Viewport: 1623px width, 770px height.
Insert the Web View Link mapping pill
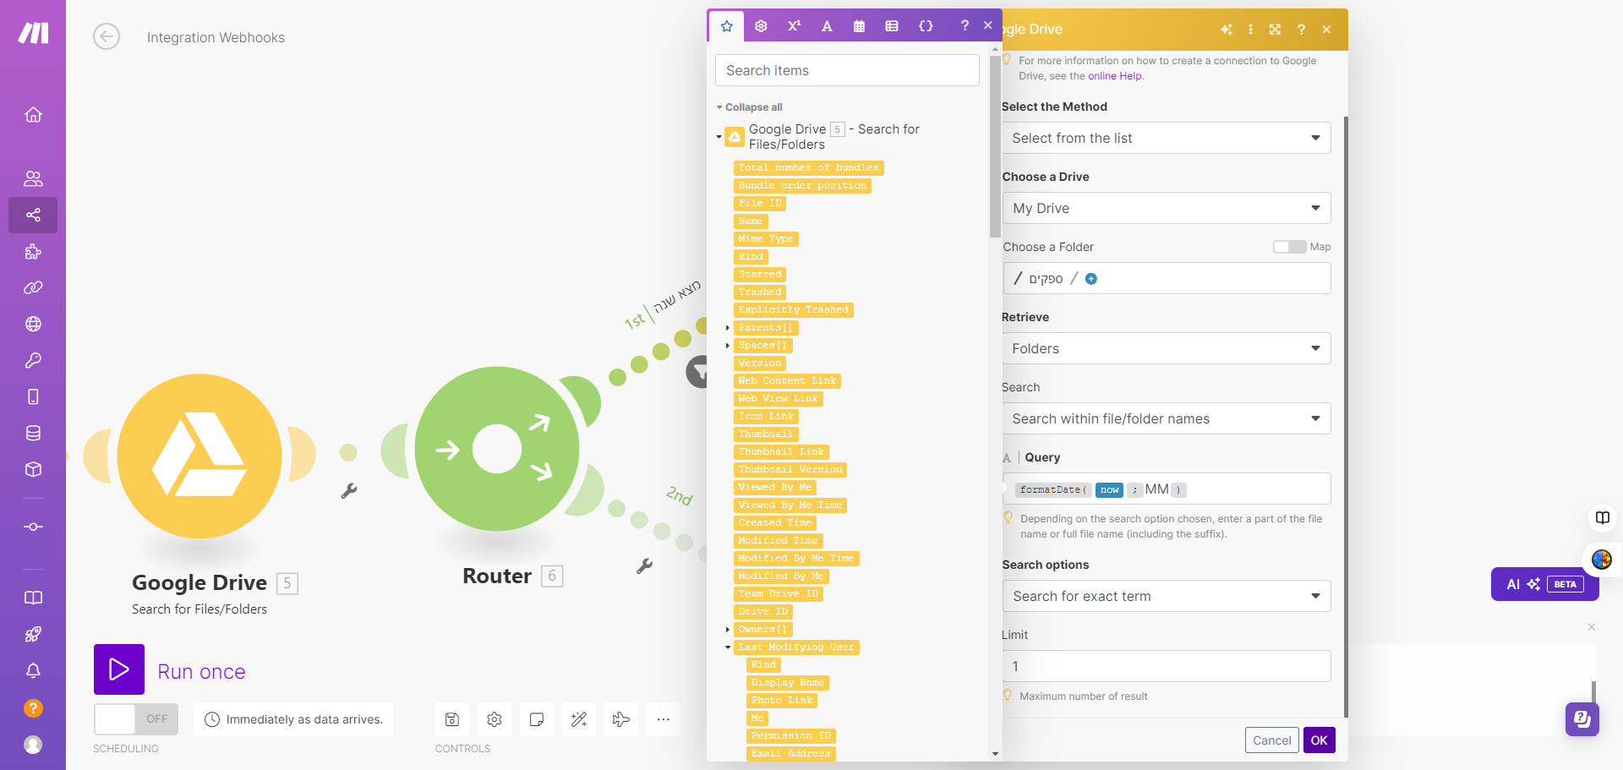(x=778, y=399)
